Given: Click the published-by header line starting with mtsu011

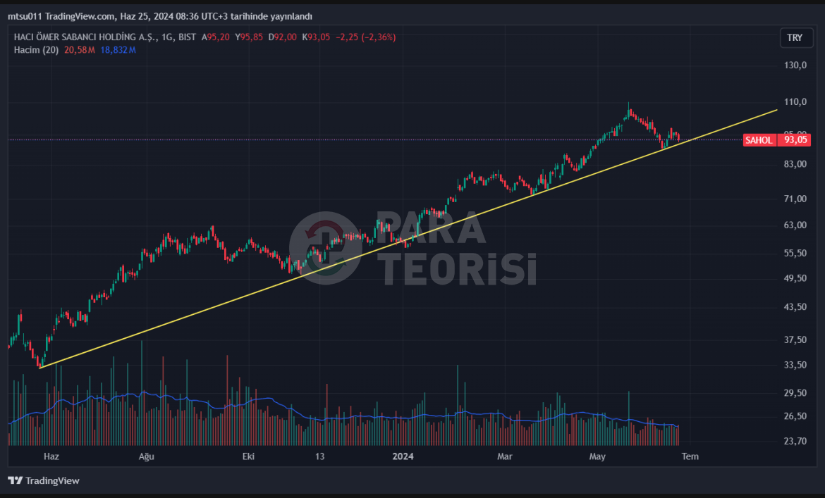Looking at the screenshot, I should [160, 16].
